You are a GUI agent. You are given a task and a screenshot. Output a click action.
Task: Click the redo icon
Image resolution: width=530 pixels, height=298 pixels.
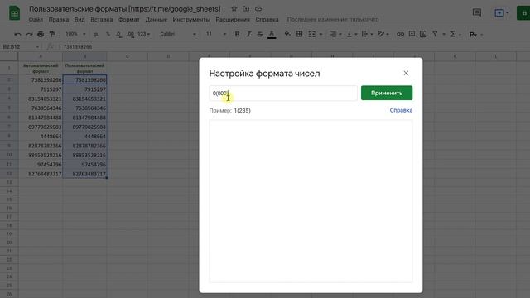[x=30, y=34]
